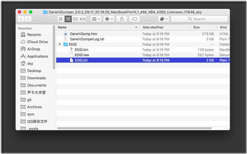This screenshot has width=247, height=154.
Task: Open the custom app toolbar dropdown
Action: 164,19
